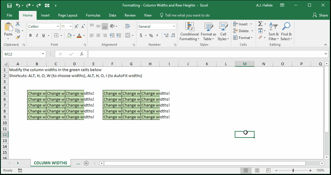Open the General number format dropdown
The image size is (331, 175).
pyautogui.click(x=174, y=26)
